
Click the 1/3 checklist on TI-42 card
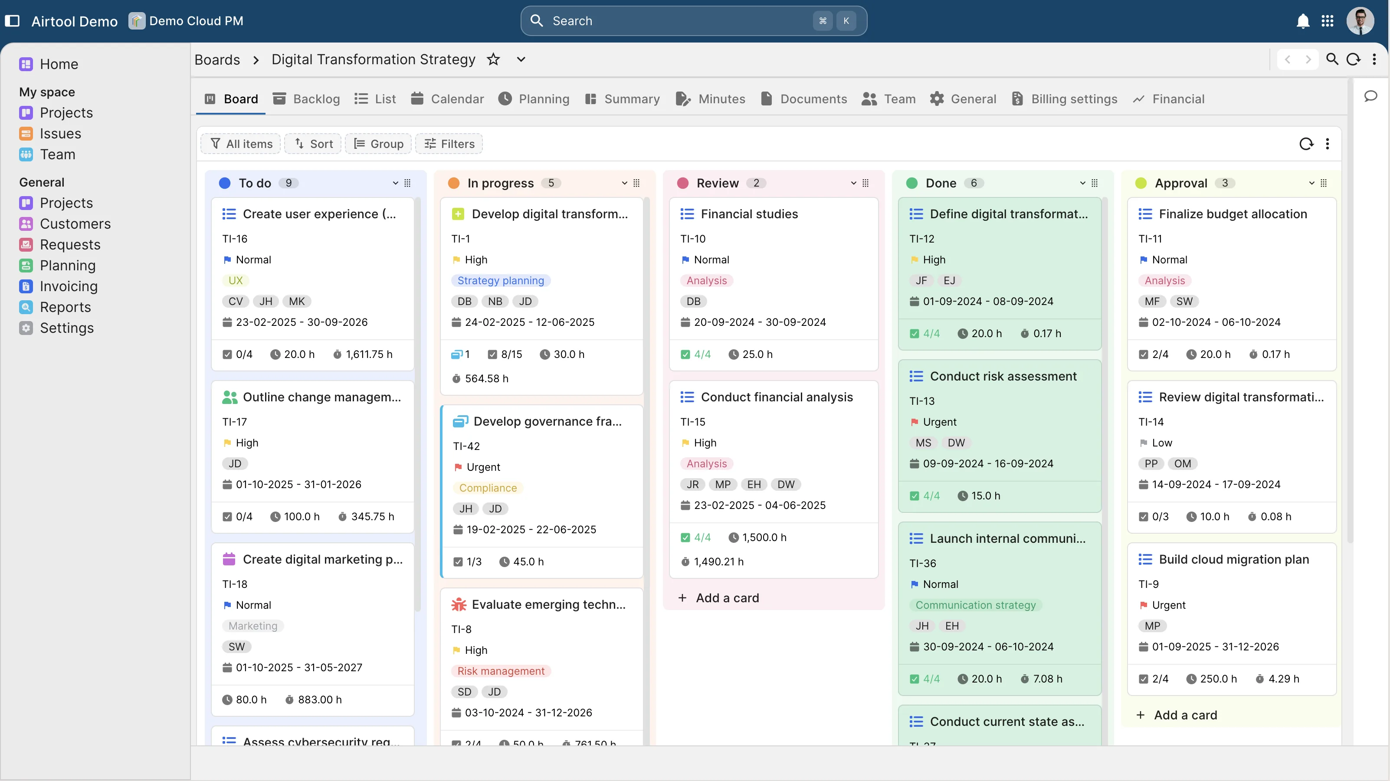click(x=467, y=561)
